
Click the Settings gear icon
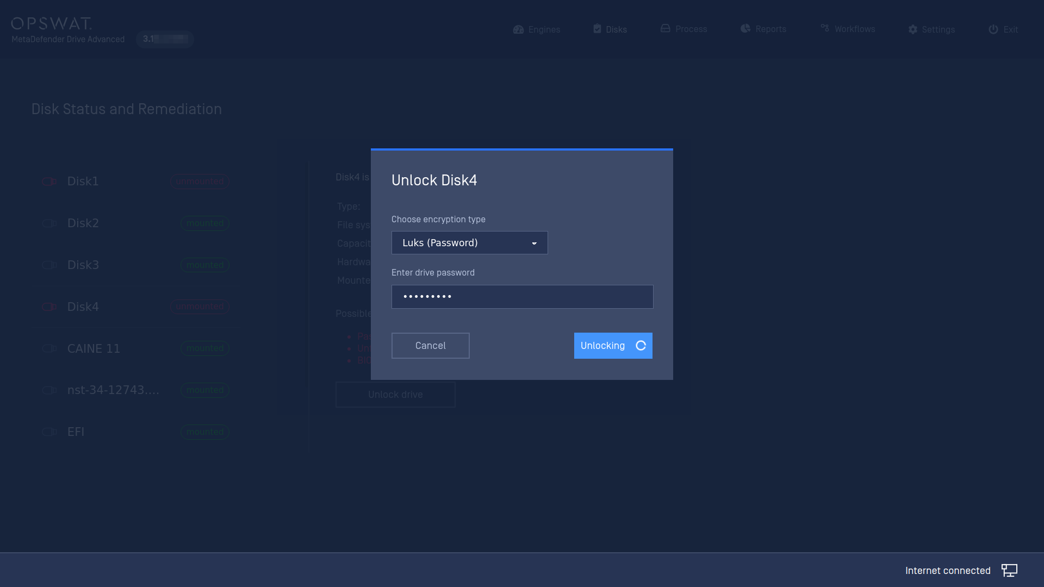click(x=913, y=29)
